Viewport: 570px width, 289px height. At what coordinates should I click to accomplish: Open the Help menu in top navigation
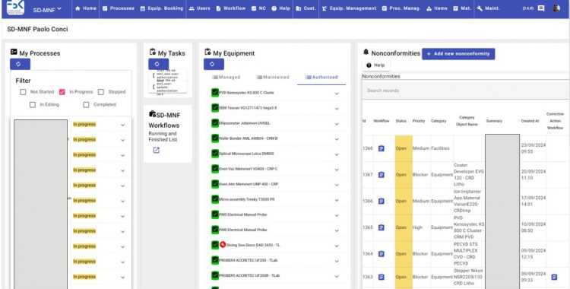(280, 8)
